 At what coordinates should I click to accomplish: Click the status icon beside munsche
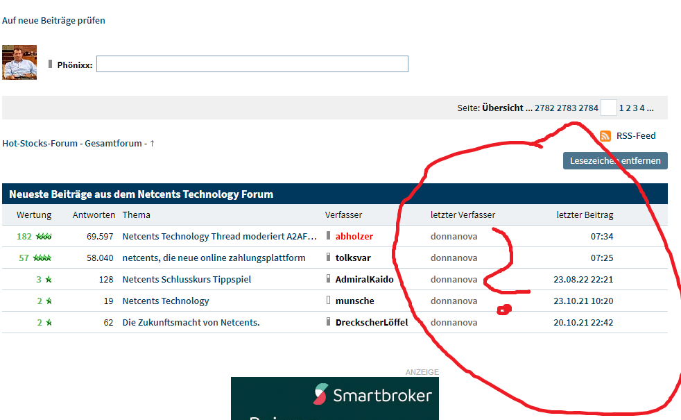(330, 300)
